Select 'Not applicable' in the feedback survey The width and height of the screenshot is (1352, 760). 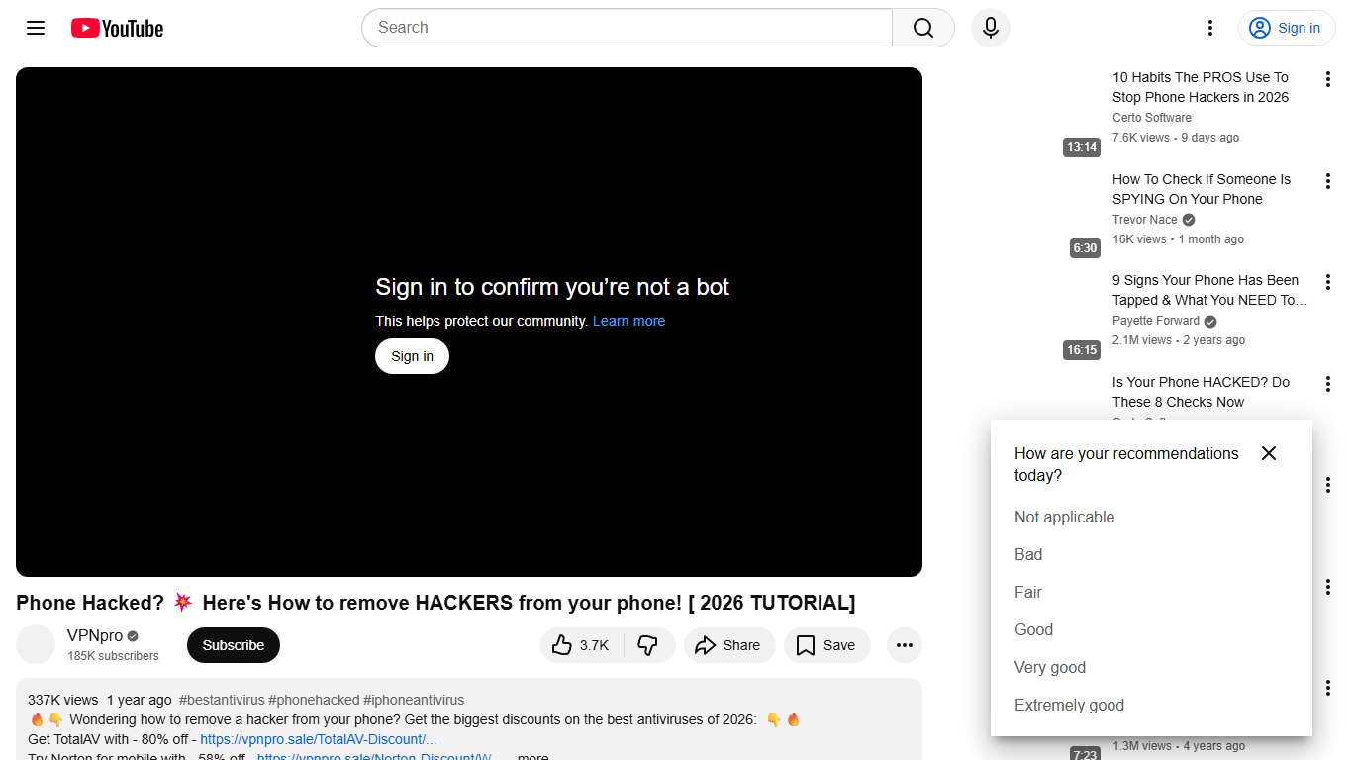point(1064,517)
